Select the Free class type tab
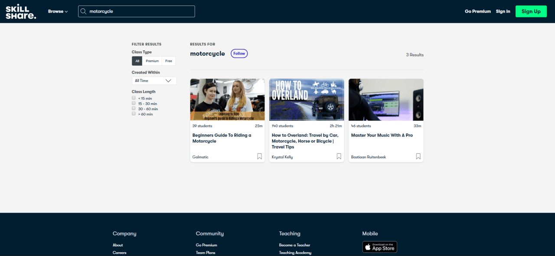 coord(169,61)
